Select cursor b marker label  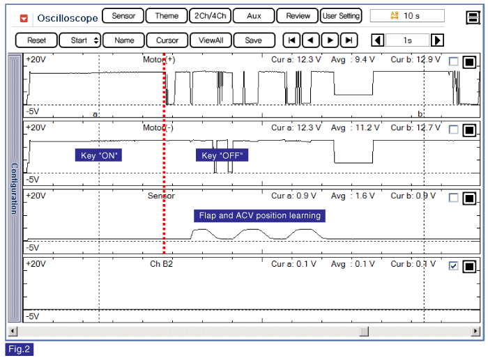[420, 114]
